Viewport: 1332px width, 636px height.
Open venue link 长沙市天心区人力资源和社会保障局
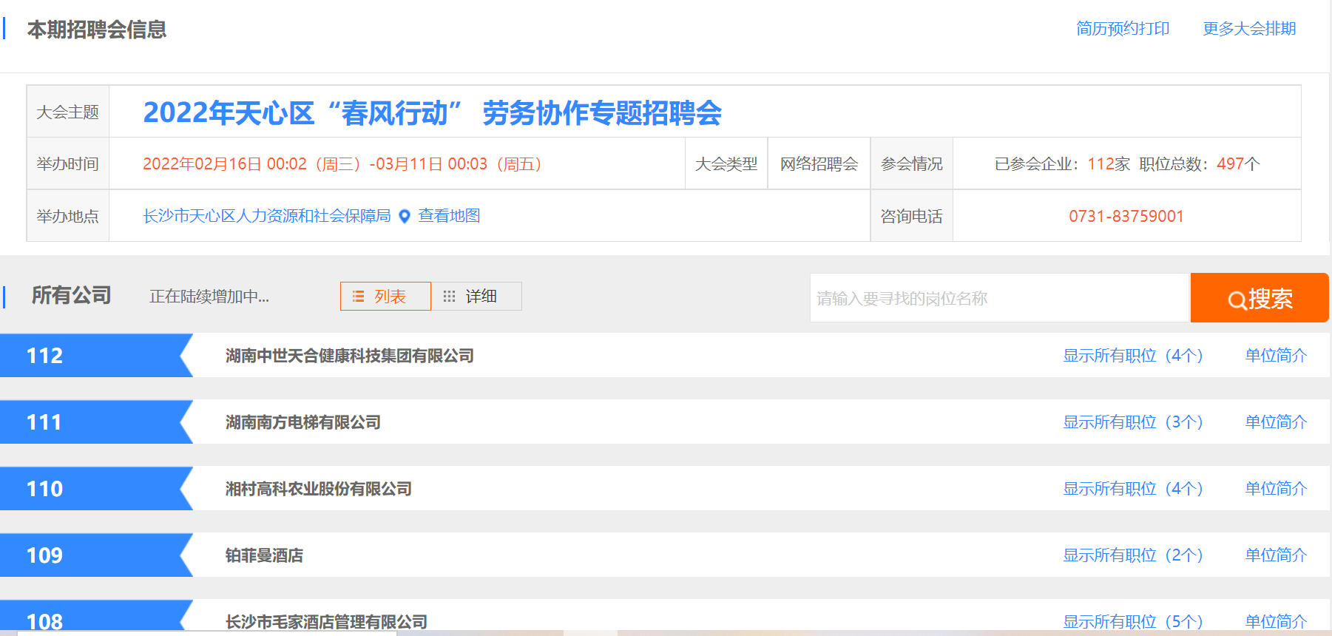tap(266, 216)
